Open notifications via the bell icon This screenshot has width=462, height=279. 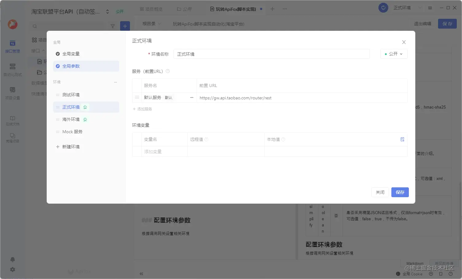(12, 259)
